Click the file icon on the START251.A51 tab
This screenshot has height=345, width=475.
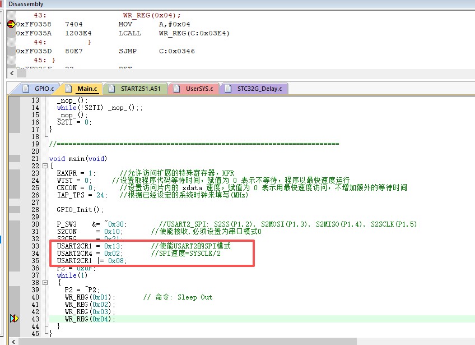tap(112, 89)
